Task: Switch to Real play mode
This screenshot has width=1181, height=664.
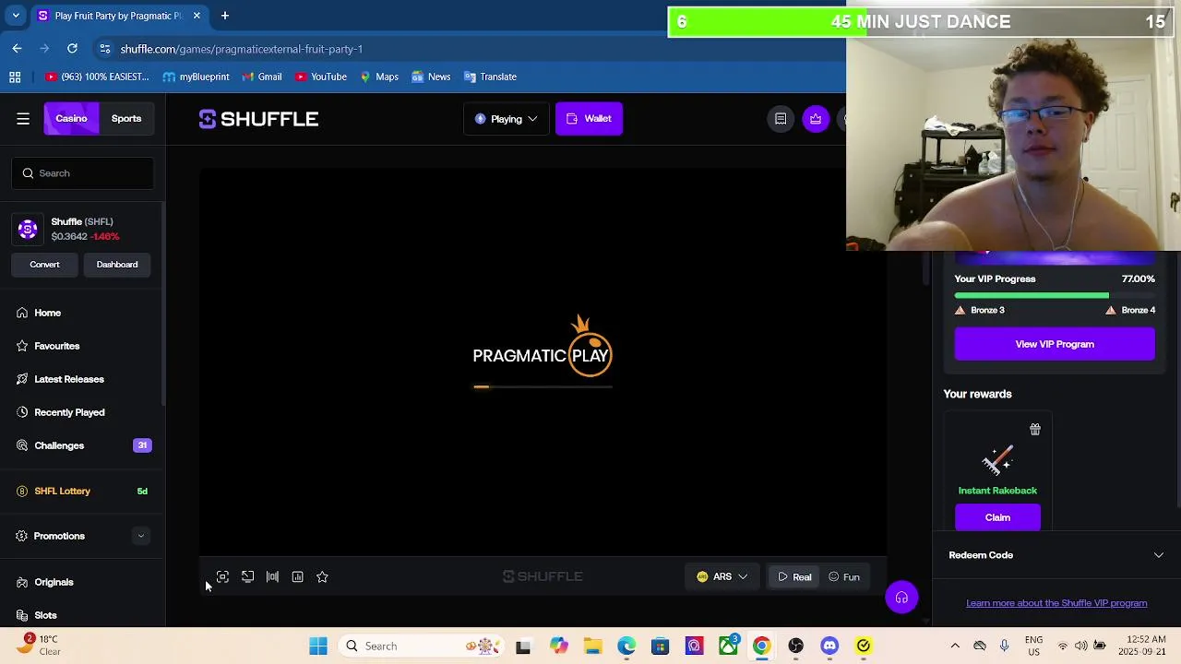Action: pyautogui.click(x=794, y=577)
